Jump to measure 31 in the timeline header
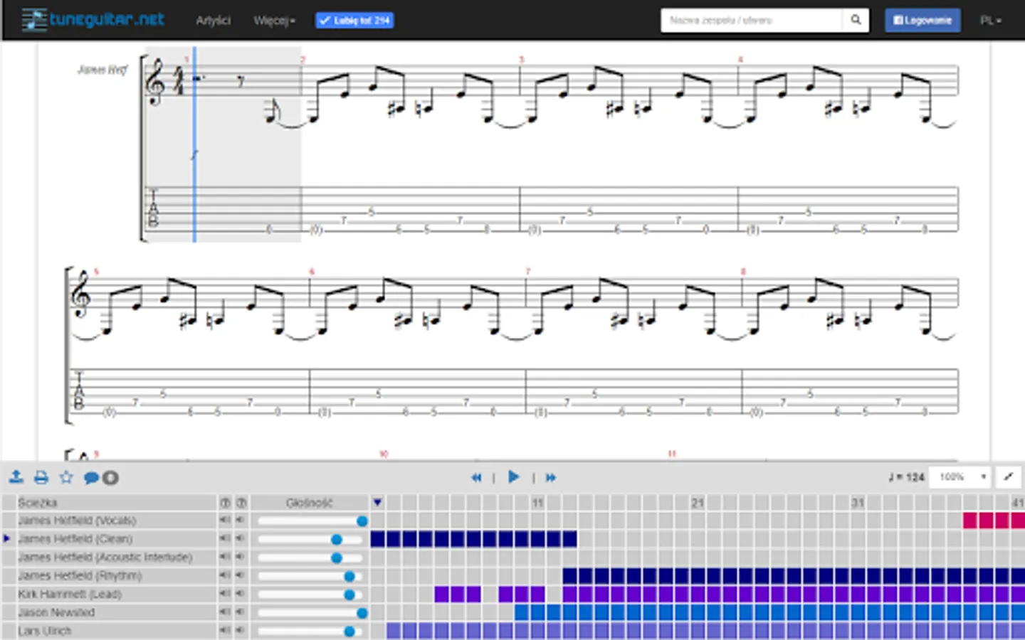Image resolution: width=1025 pixels, height=640 pixels. tap(858, 503)
